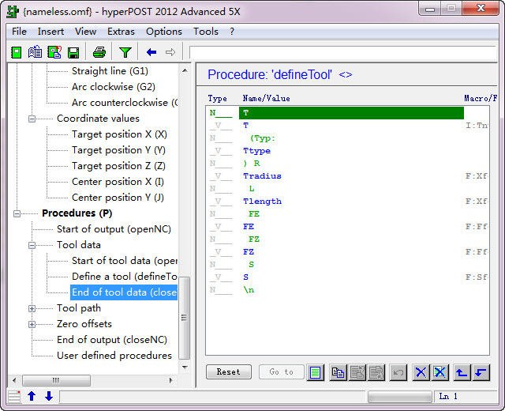Click the tree vertical scrollbar thumb
The image size is (505, 411).
coord(184,318)
